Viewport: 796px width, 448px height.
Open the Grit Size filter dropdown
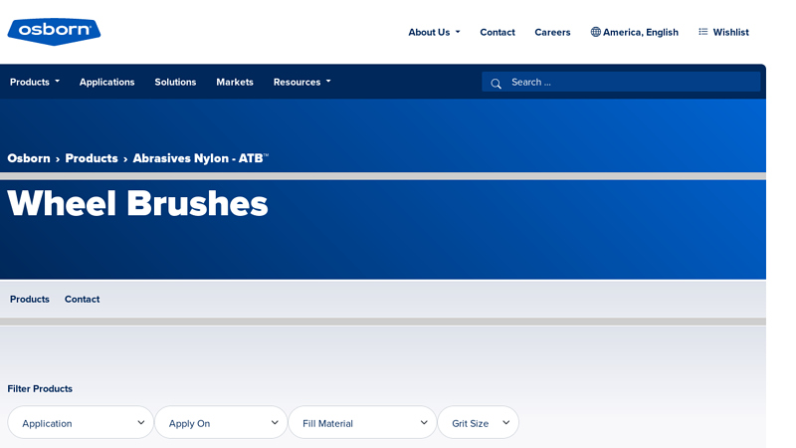[x=478, y=422]
